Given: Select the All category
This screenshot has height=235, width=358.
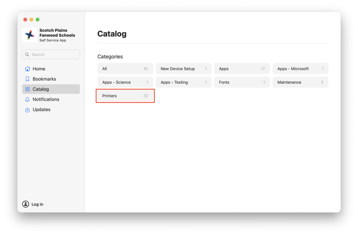Looking at the screenshot, I should [x=125, y=69].
